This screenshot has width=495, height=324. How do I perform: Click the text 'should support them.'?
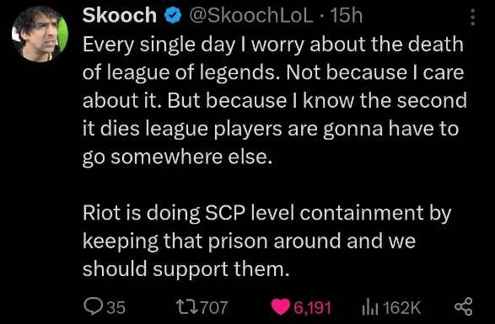click(x=186, y=270)
